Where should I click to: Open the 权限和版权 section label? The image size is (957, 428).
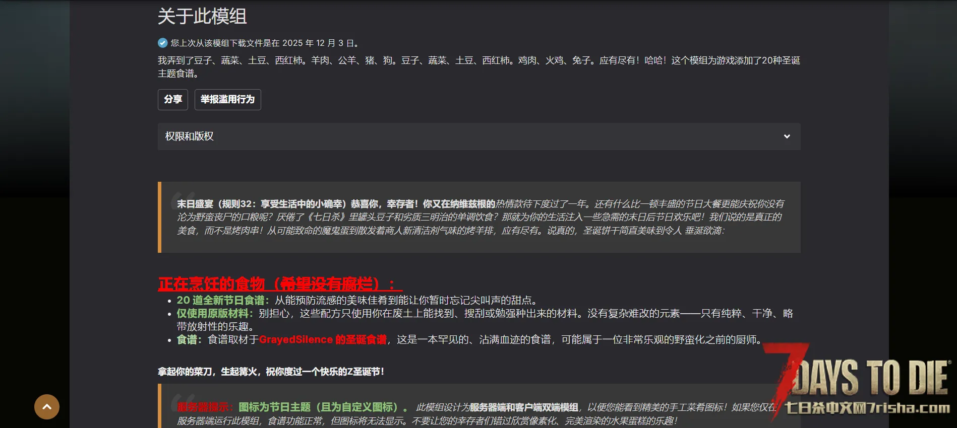click(x=190, y=136)
